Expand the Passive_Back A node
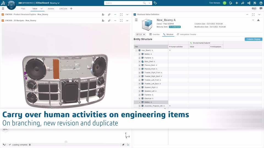The image size is (264, 148). (x=139, y=65)
